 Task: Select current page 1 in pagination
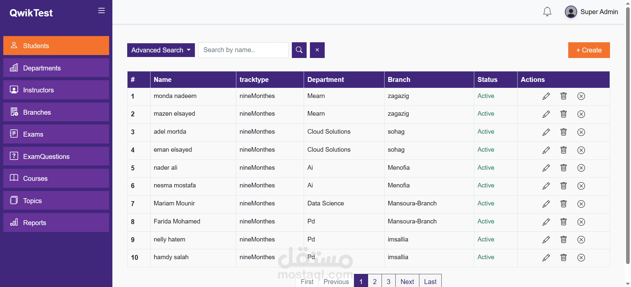coord(361,281)
